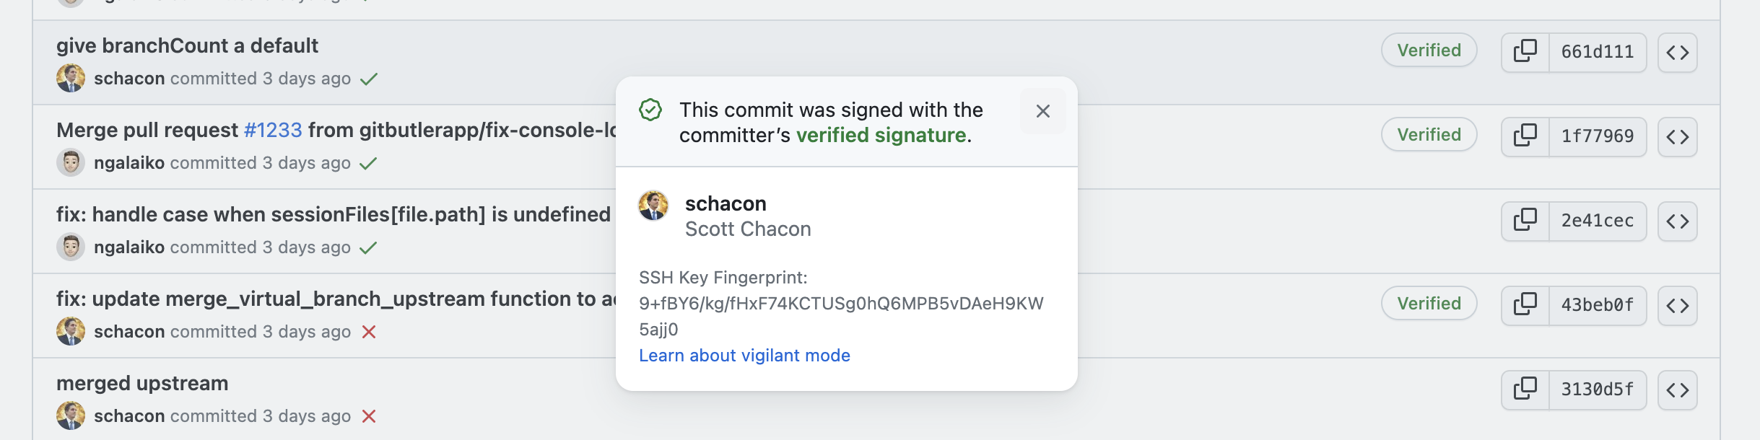Open schacon profile in signature popup

tap(726, 204)
